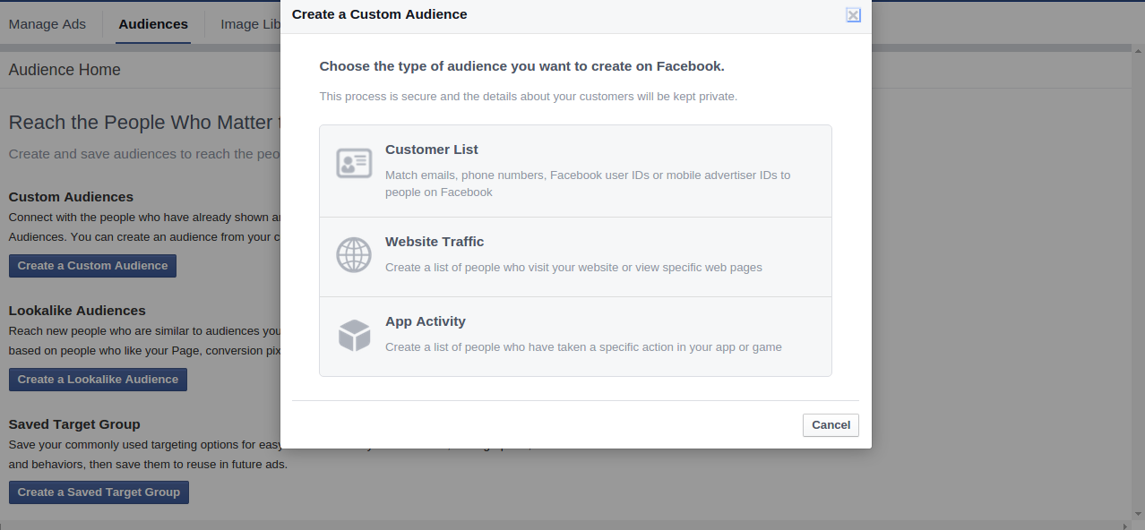Switch to the Manage Ads tab
1145x530 pixels.
47,24
